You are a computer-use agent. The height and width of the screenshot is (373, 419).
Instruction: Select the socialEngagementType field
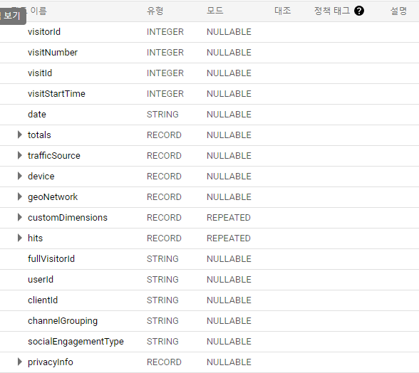(76, 342)
